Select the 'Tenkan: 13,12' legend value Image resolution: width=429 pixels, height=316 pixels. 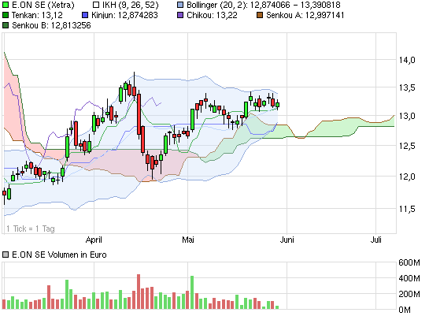click(x=37, y=15)
